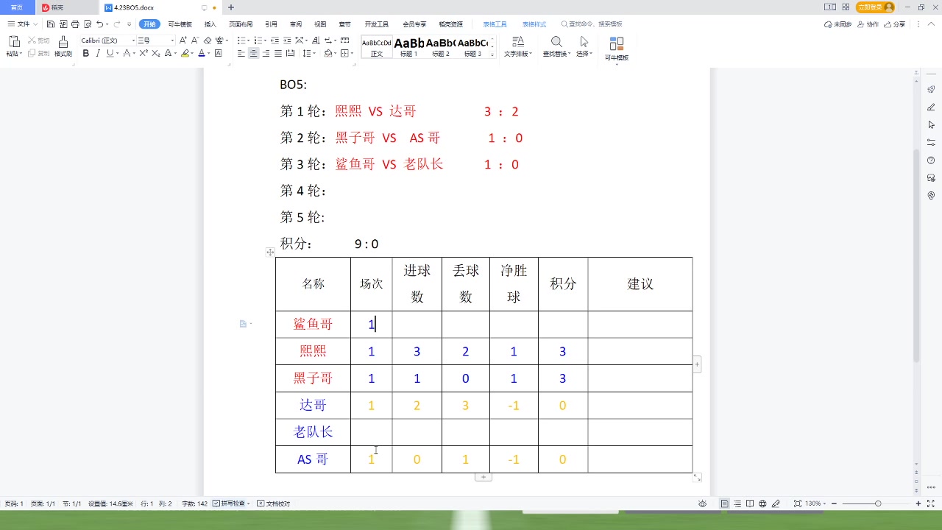Align text left
This screenshot has height=530, width=942.
tap(241, 53)
